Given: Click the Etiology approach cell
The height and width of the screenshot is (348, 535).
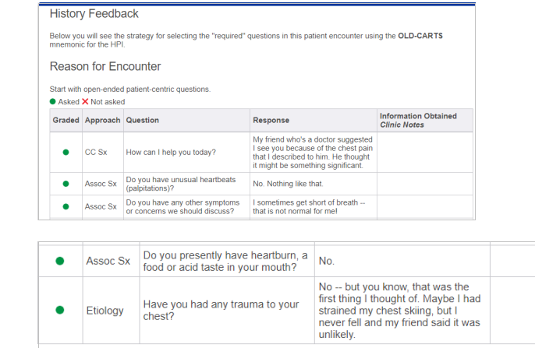Looking at the screenshot, I should click(x=105, y=310).
